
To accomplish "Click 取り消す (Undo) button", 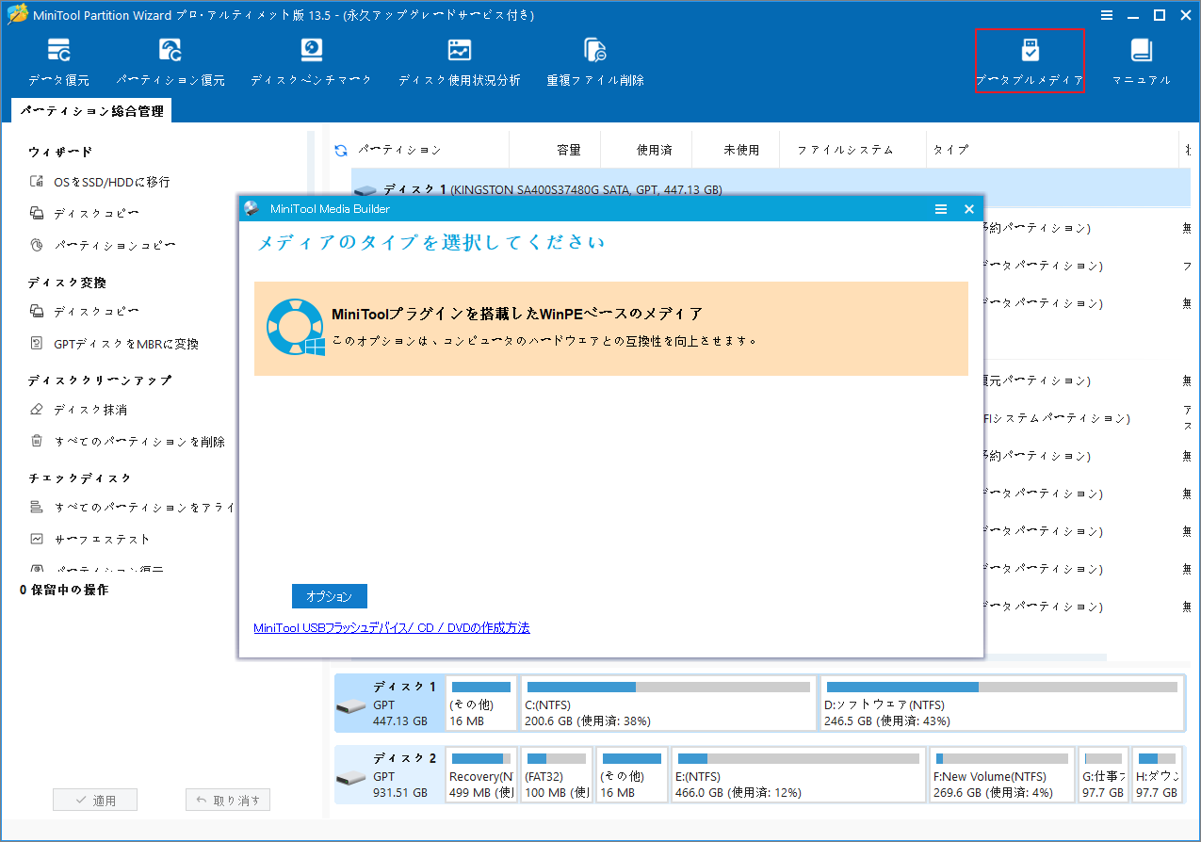I will click(227, 799).
